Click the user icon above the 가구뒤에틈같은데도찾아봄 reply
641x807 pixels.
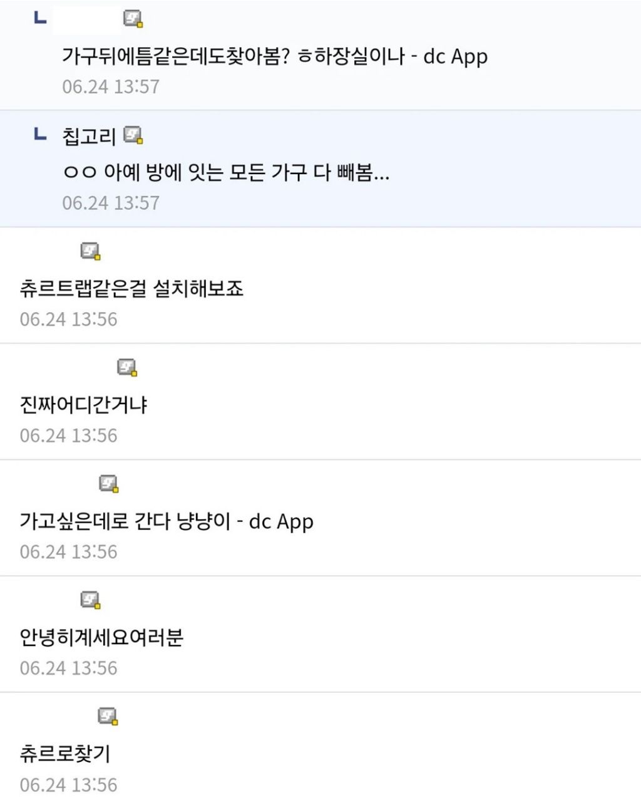coord(133,19)
